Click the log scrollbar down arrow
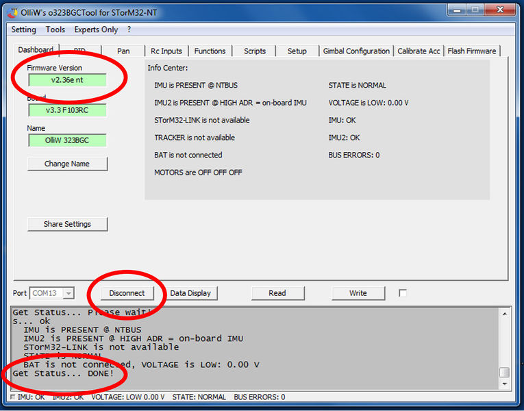The height and width of the screenshot is (411, 524). 504,385
